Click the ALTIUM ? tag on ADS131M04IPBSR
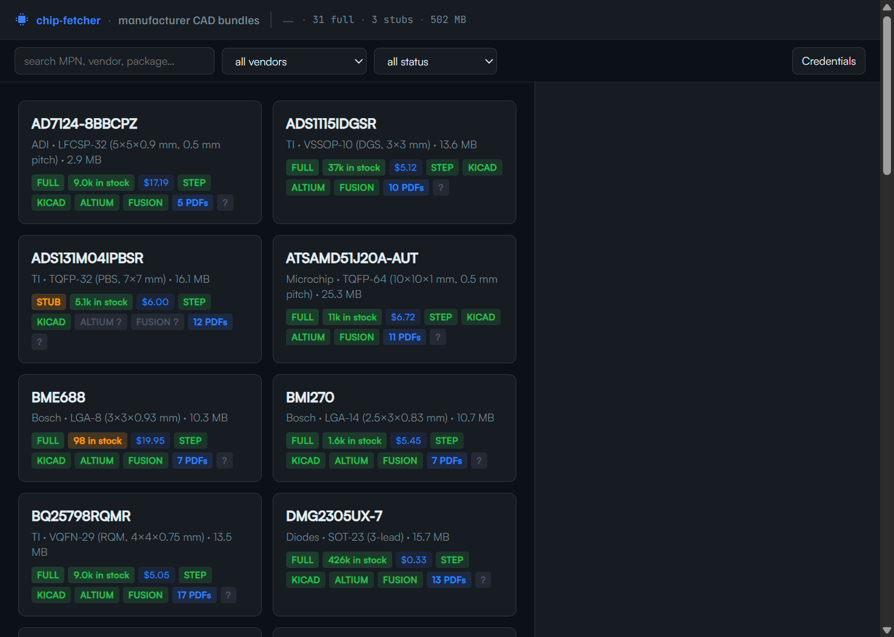Image resolution: width=894 pixels, height=637 pixels. [101, 322]
